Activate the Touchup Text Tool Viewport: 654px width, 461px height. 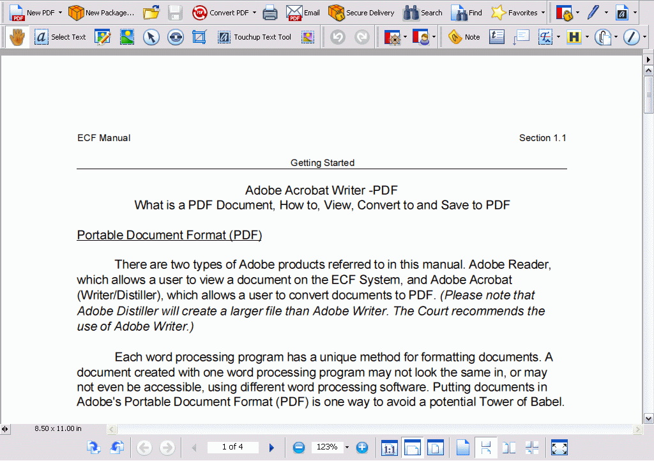click(x=254, y=37)
